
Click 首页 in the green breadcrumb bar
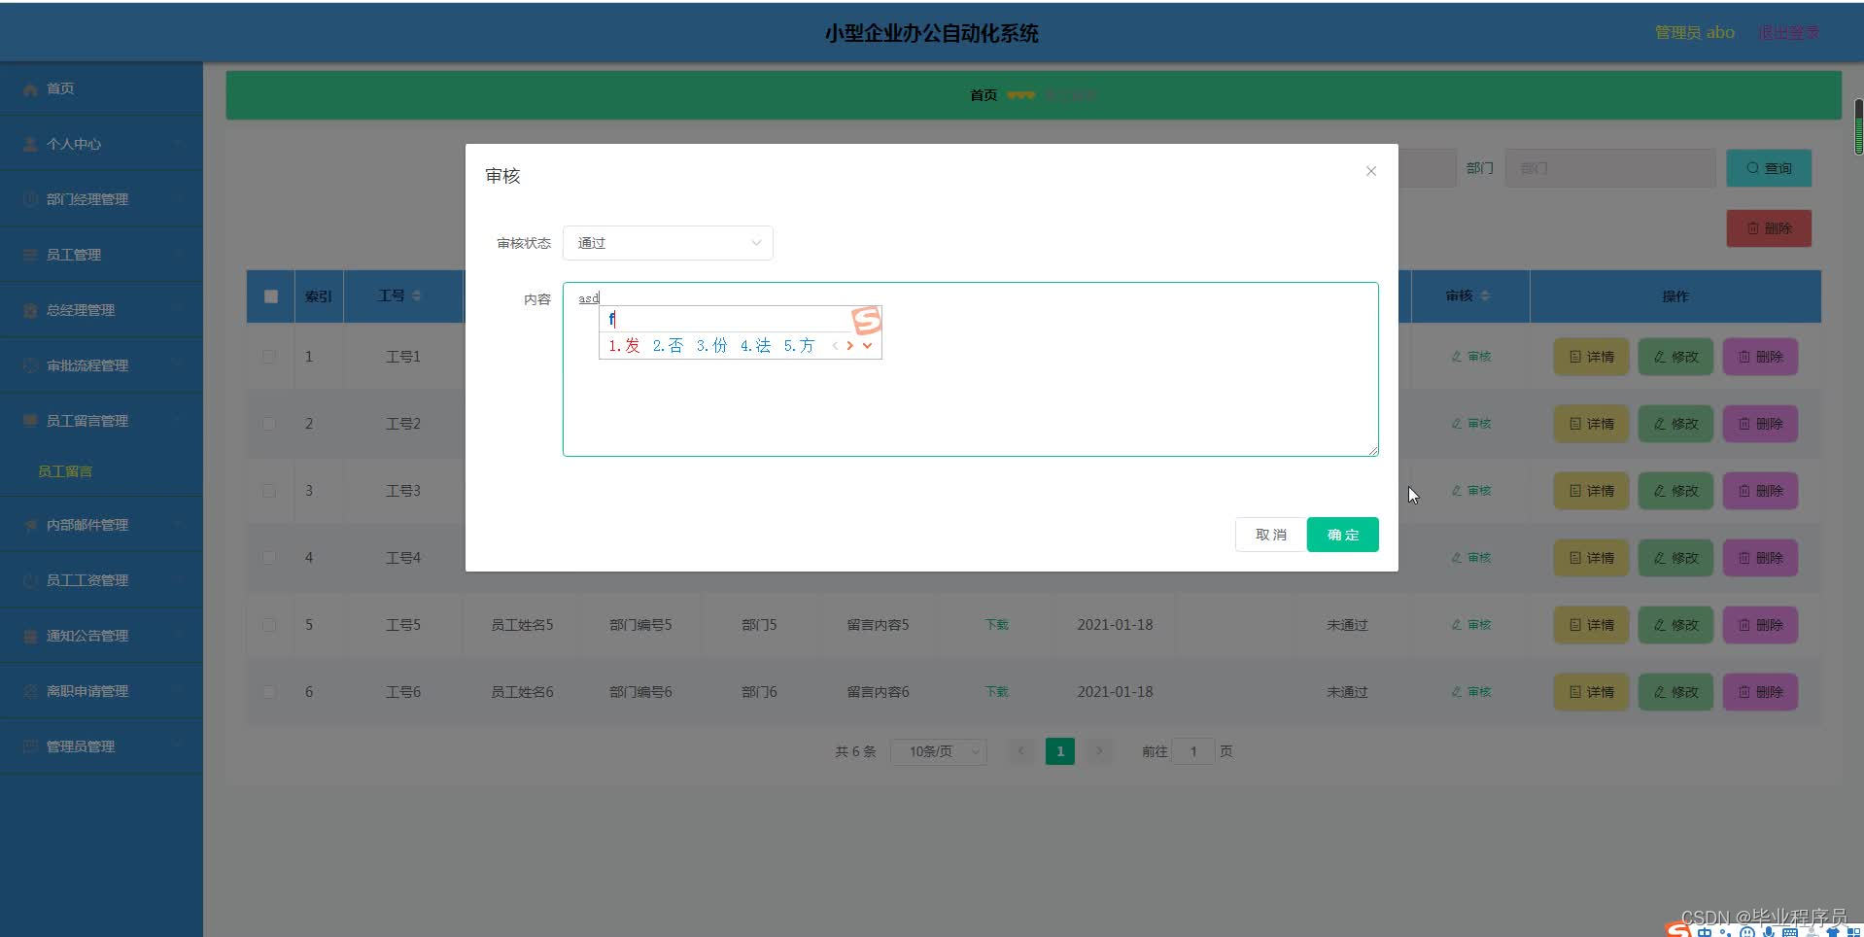(984, 95)
